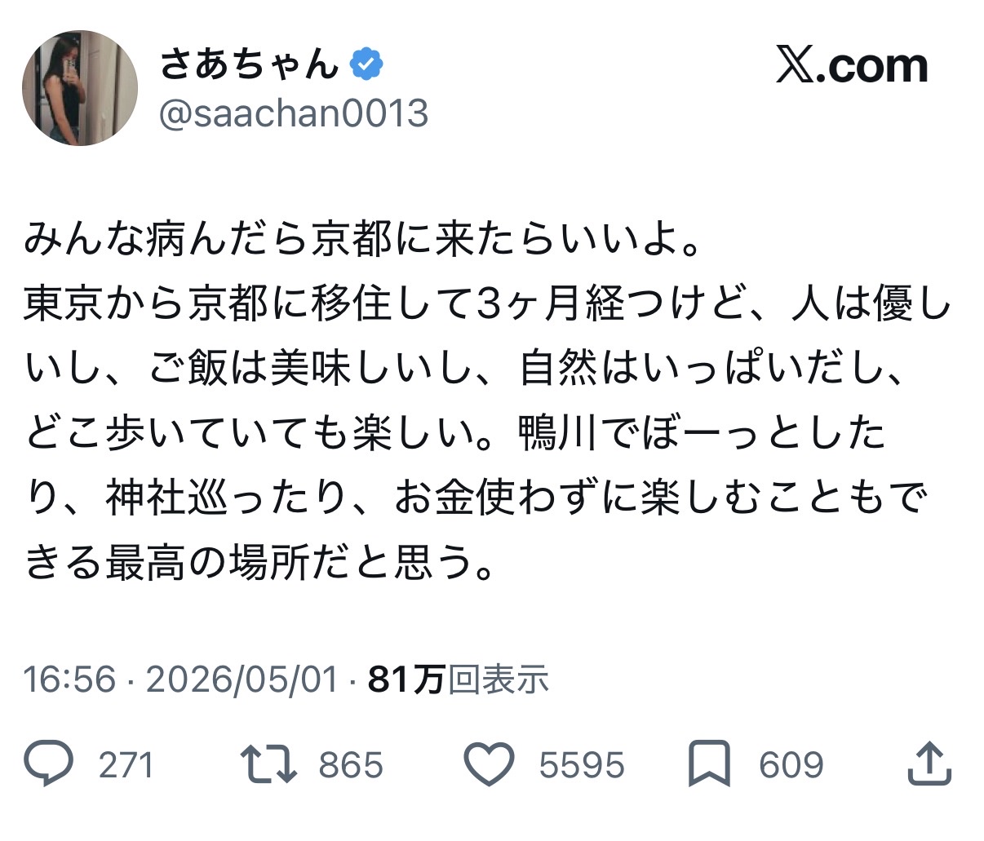The height and width of the screenshot is (841, 984).
Task: Click the X logo in the X.com watermark
Action: 796,67
